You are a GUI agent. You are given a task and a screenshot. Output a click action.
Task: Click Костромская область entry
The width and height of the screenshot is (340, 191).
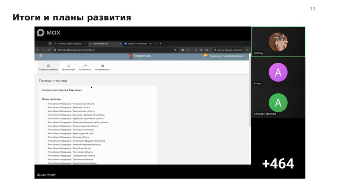pos(71,129)
